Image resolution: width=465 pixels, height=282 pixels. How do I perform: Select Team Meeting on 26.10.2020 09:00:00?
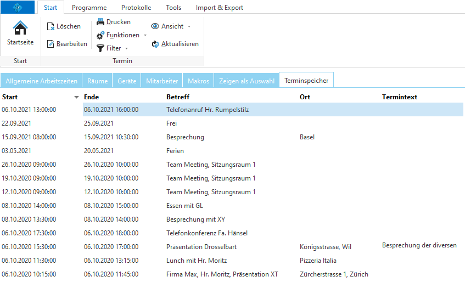point(232,165)
